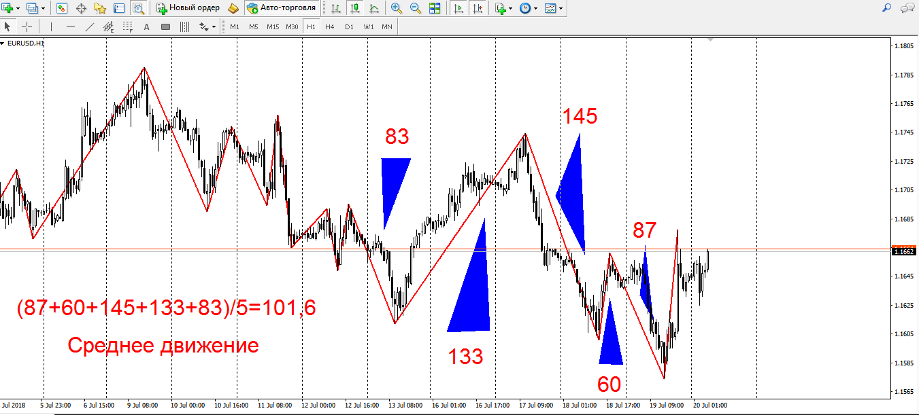Screen dimensions: 919x415
Task: Open the Data Window crosshair icon
Action: (x=81, y=8)
